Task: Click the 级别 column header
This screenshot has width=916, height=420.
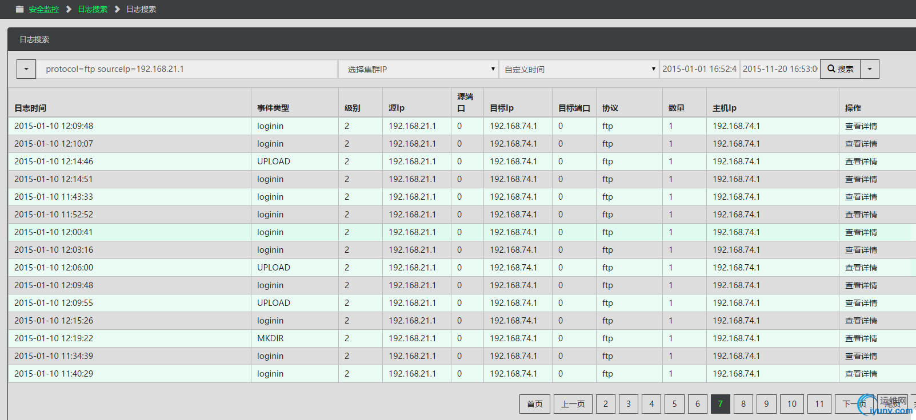Action: [x=353, y=108]
